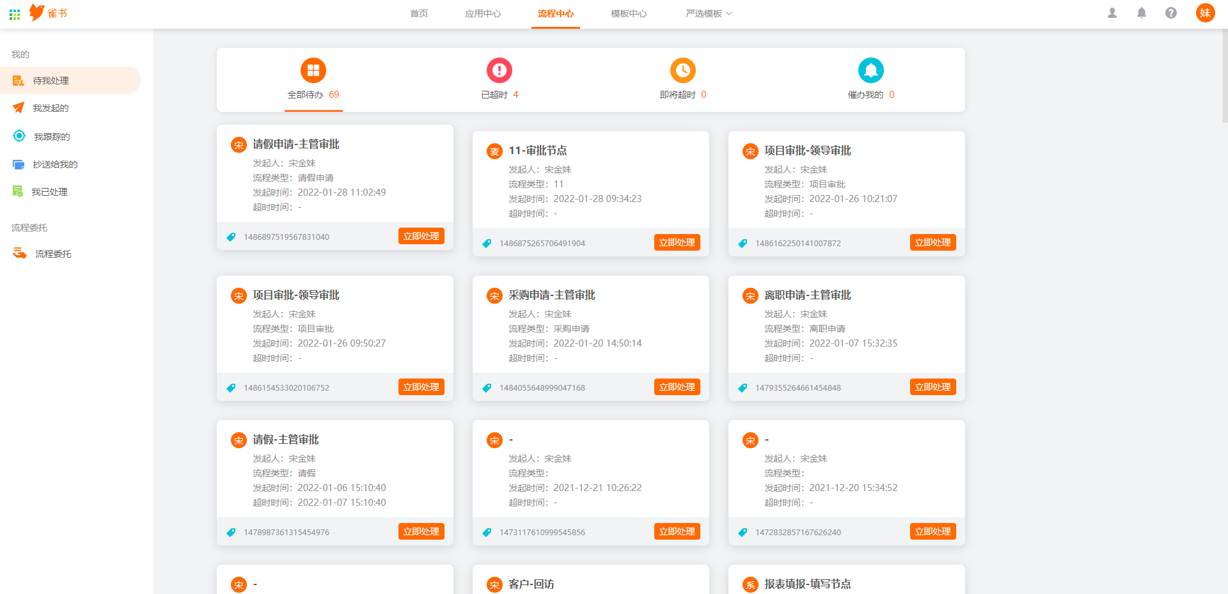Click the 催办我的 bell circle icon
This screenshot has width=1228, height=594.
(871, 70)
